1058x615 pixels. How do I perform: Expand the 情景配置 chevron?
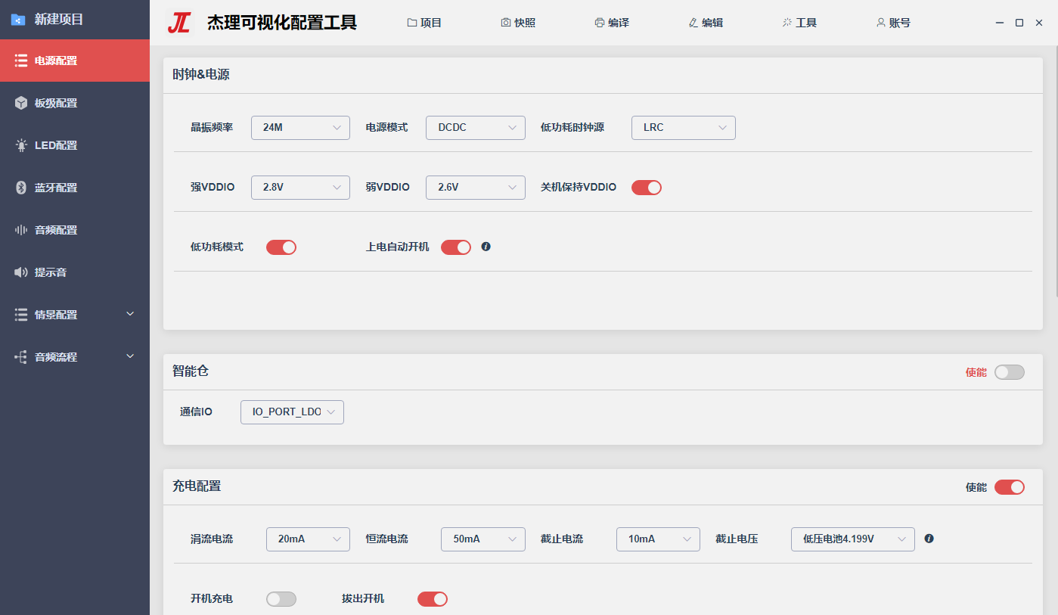point(130,314)
